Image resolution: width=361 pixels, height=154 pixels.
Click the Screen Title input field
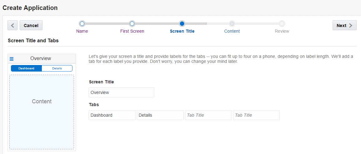(121, 92)
